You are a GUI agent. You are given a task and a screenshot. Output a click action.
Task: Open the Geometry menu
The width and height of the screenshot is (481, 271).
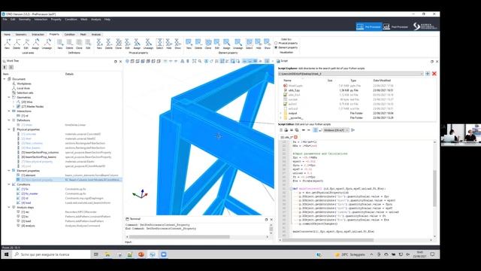tap(25, 20)
